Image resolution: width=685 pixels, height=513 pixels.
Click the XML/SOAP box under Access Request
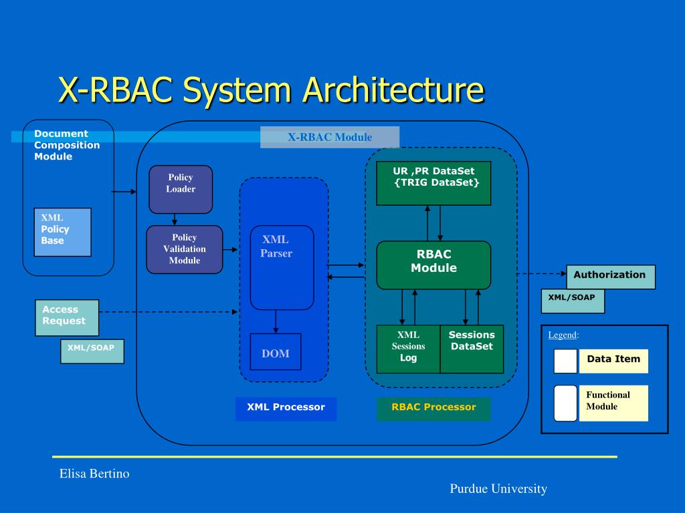[x=92, y=351]
